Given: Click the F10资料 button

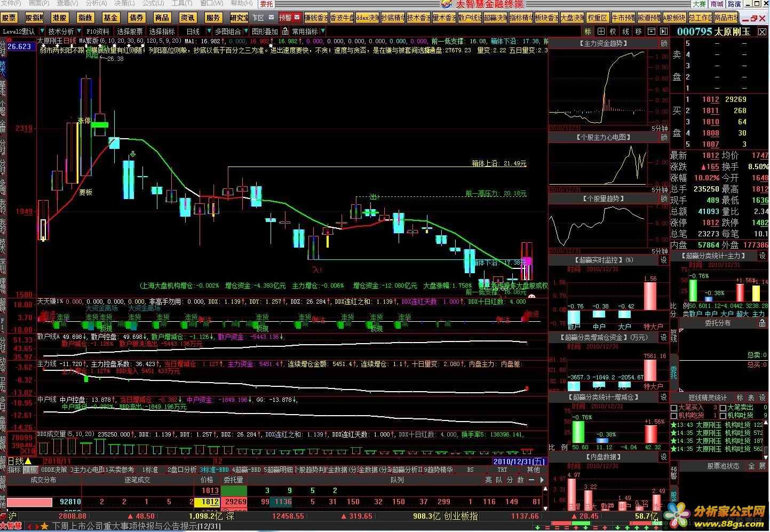Looking at the screenshot, I should coord(98,31).
